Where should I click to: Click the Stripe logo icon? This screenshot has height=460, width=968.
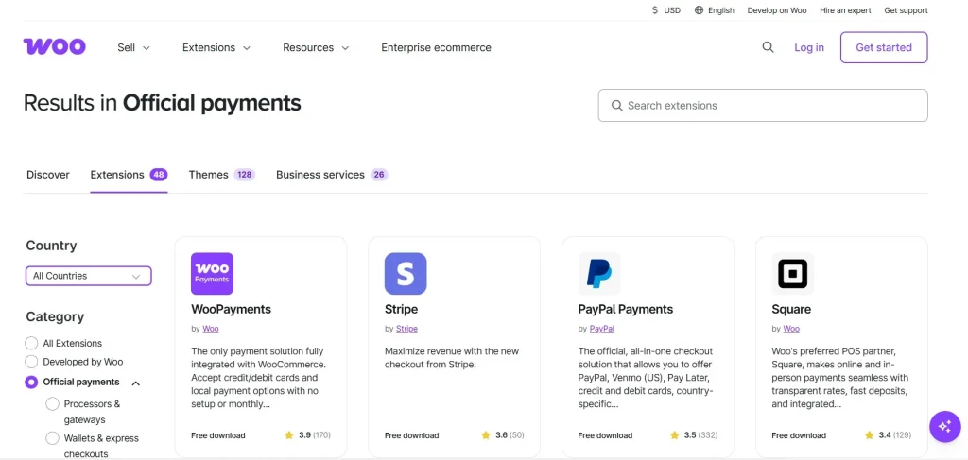pyautogui.click(x=406, y=273)
